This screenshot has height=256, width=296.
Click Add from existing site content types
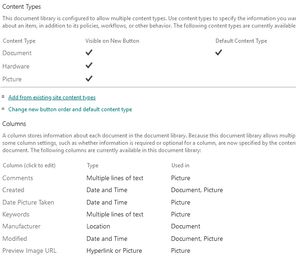[52, 97]
